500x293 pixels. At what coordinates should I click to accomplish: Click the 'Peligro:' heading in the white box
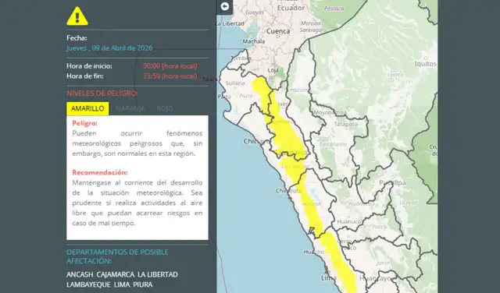85,123
